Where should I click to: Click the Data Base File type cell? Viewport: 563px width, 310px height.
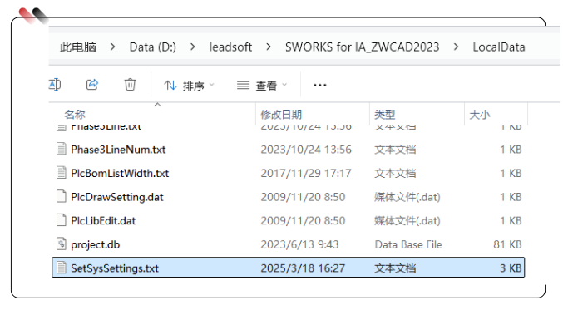[x=408, y=244]
